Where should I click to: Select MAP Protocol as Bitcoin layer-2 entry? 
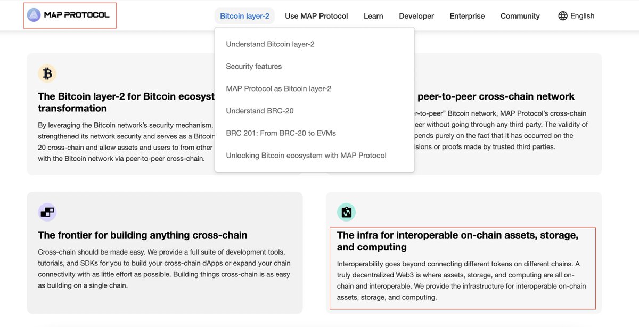pos(278,88)
